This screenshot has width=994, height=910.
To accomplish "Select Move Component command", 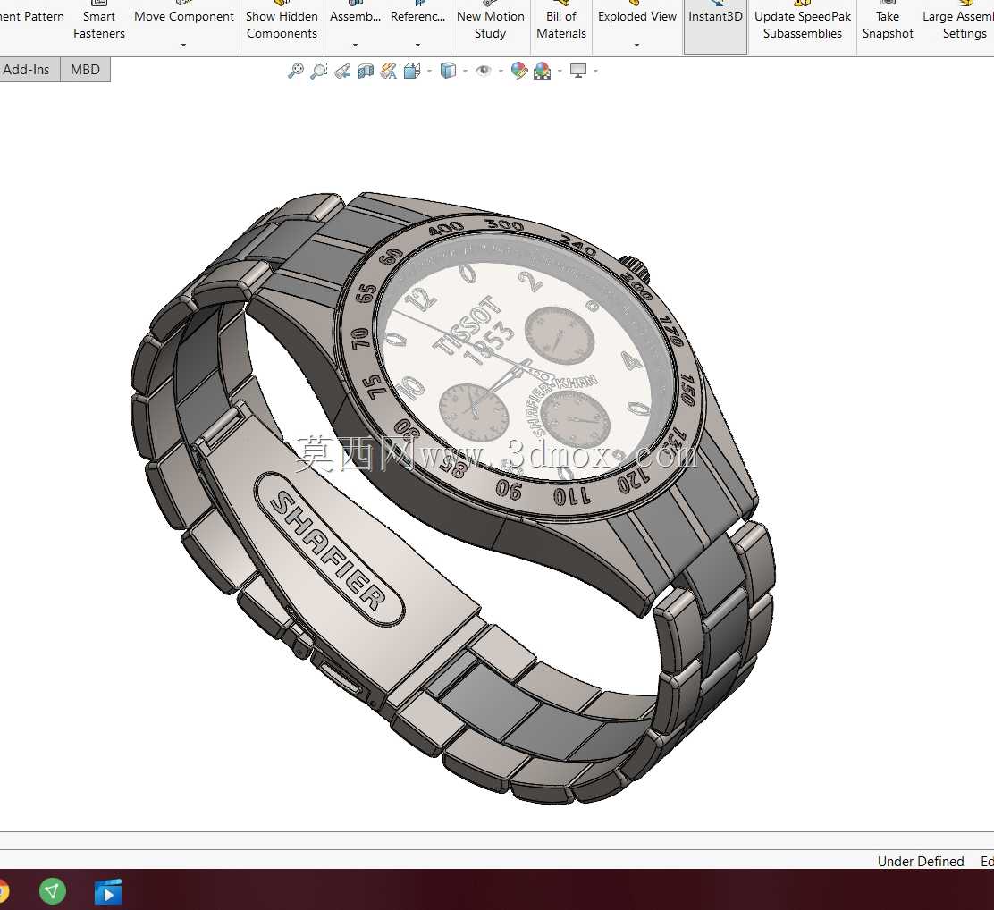I will [184, 16].
